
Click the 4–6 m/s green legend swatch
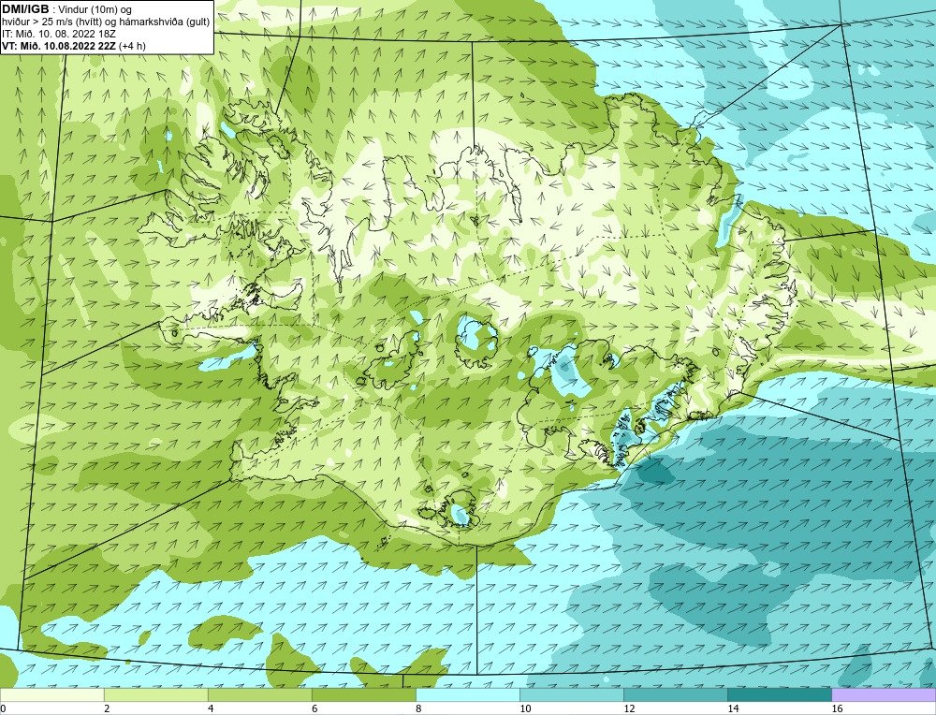[x=259, y=695]
